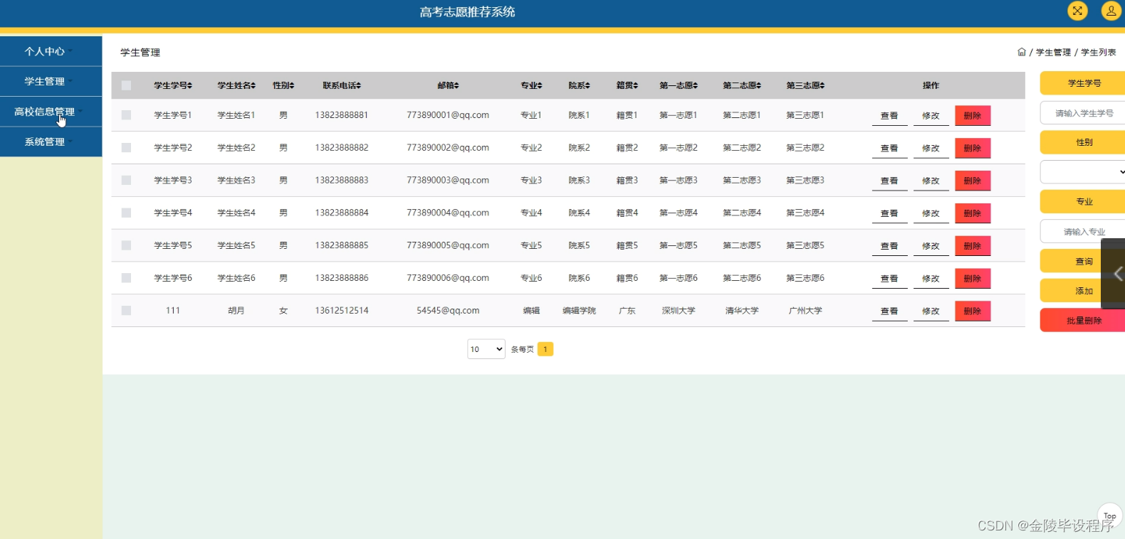1125x539 pixels.
Task: Click the 高考志愿推荐系统 title
Action: coord(467,12)
